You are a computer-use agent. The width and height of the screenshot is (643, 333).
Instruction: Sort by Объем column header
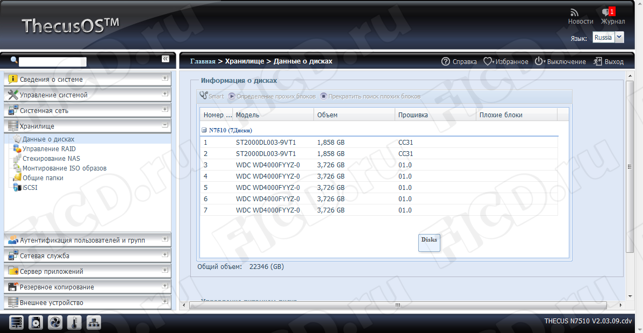point(354,115)
